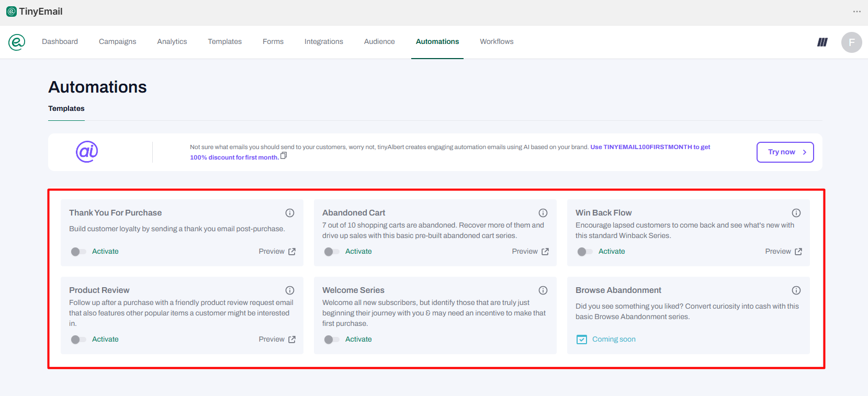Viewport: 868px width, 396px height.
Task: Show info for Welcome Series
Action: tap(543, 290)
